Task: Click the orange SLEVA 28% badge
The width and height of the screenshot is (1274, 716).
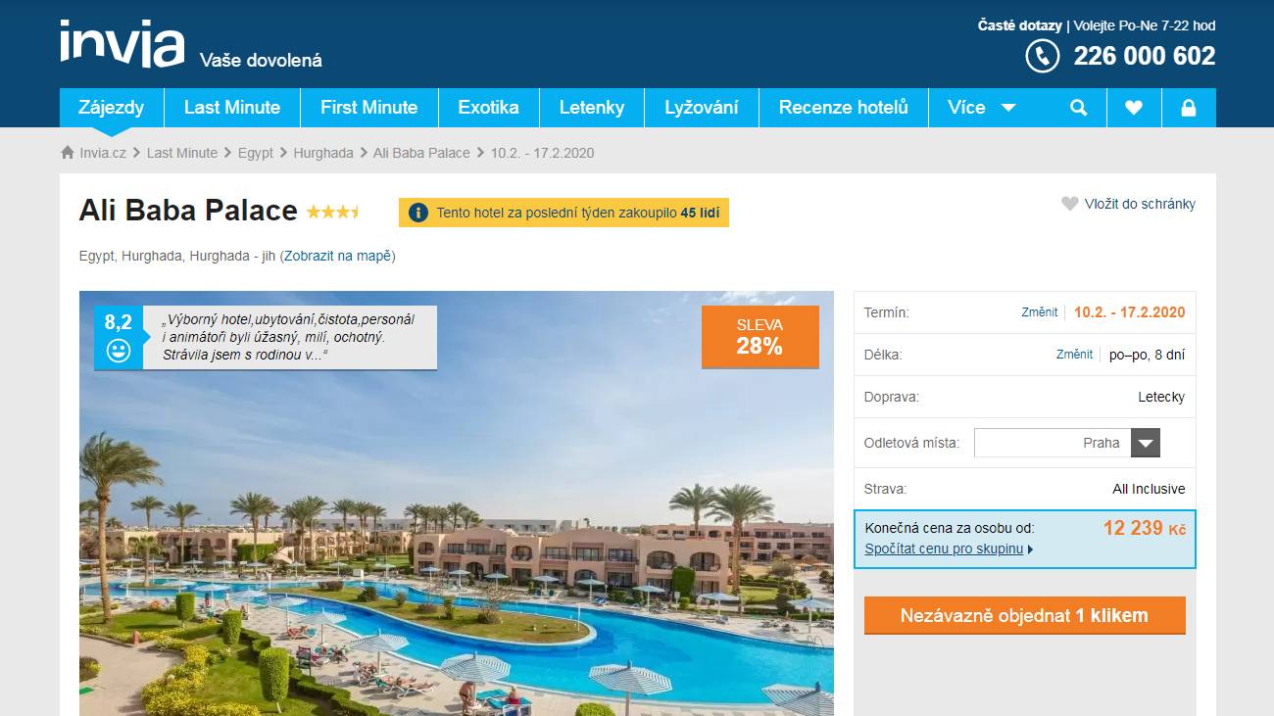Action: click(x=760, y=337)
